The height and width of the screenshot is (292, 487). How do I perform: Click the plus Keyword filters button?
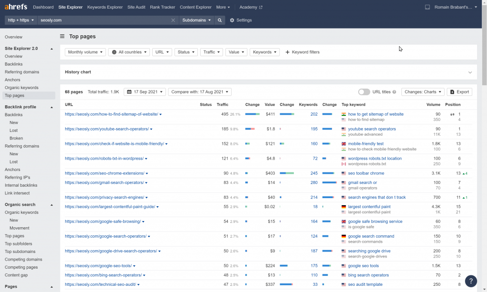302,52
